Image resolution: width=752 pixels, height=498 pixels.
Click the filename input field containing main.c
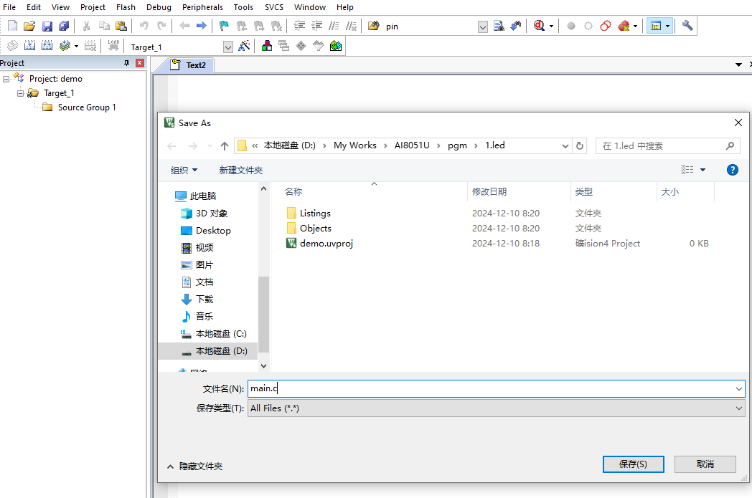click(x=496, y=388)
